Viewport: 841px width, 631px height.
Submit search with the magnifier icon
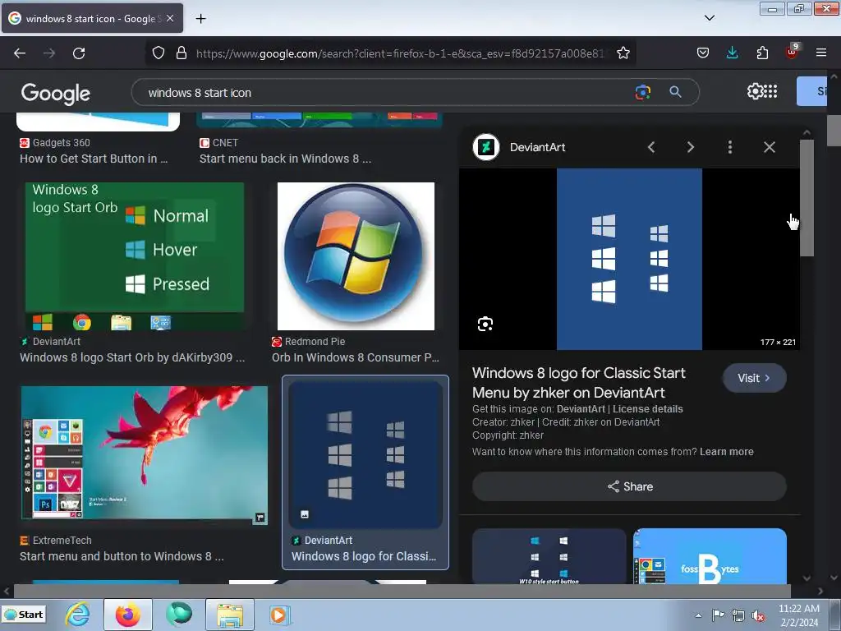(675, 92)
